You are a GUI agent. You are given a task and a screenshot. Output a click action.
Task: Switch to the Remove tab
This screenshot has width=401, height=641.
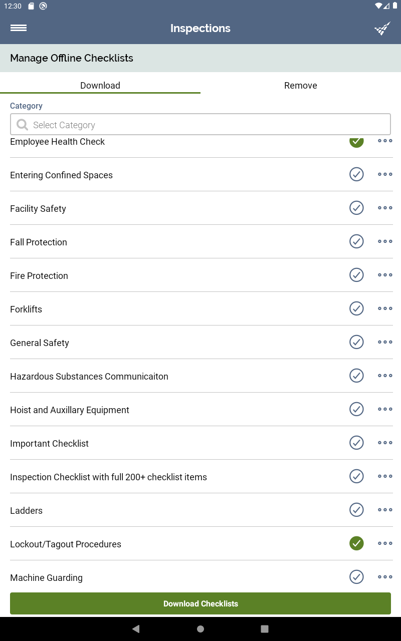tap(301, 85)
